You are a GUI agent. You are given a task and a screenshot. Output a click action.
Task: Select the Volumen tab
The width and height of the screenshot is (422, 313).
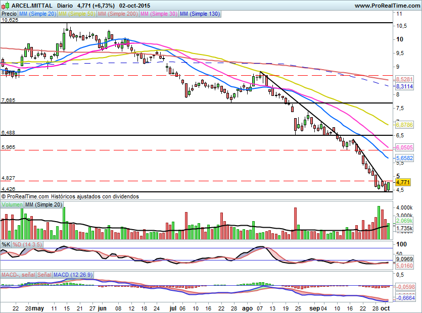(12, 204)
